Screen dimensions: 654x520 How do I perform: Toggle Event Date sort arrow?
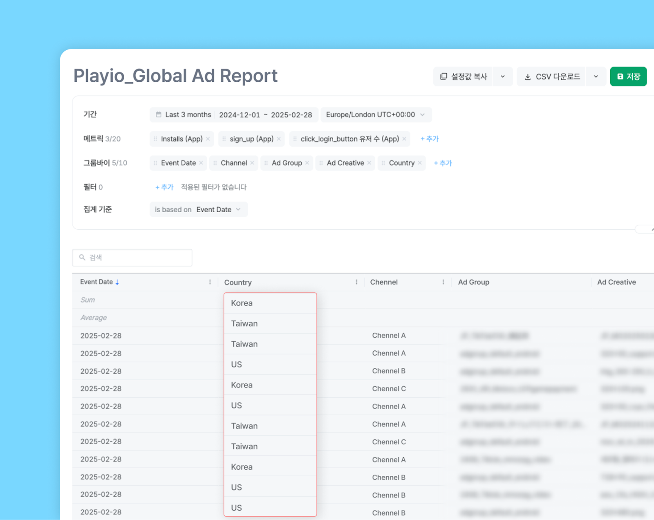[x=117, y=282]
